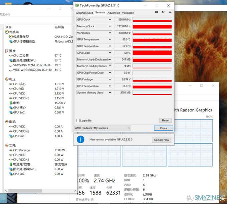
Task: Click the GPU Load history graph
Action: (152, 53)
